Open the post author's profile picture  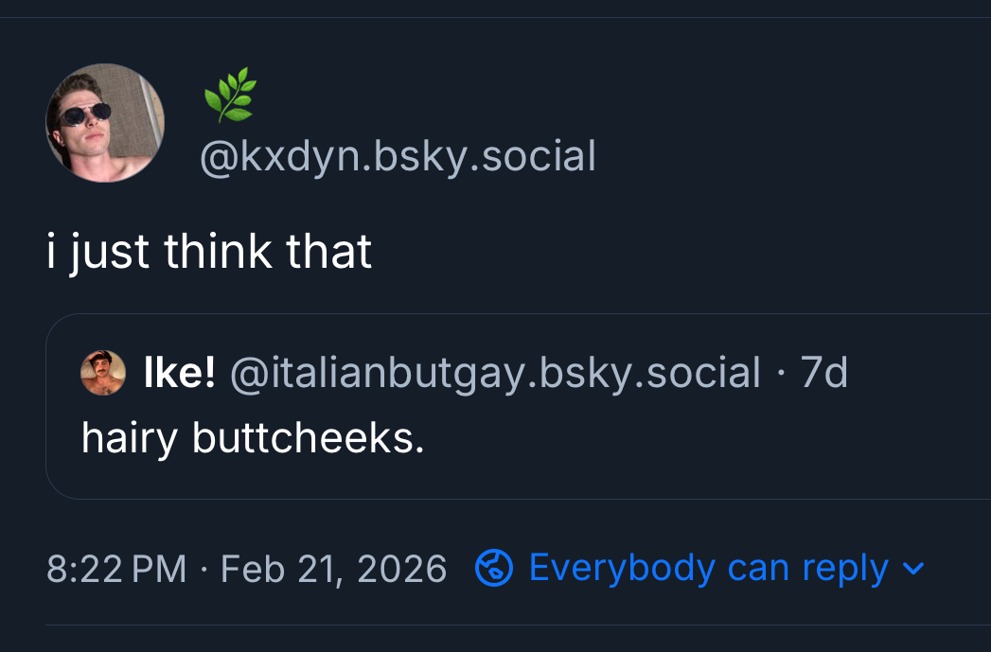[x=105, y=123]
